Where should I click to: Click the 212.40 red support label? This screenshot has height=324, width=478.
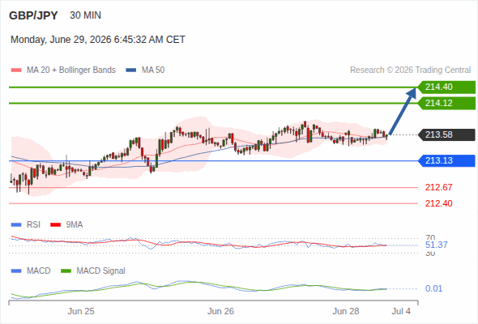click(438, 203)
